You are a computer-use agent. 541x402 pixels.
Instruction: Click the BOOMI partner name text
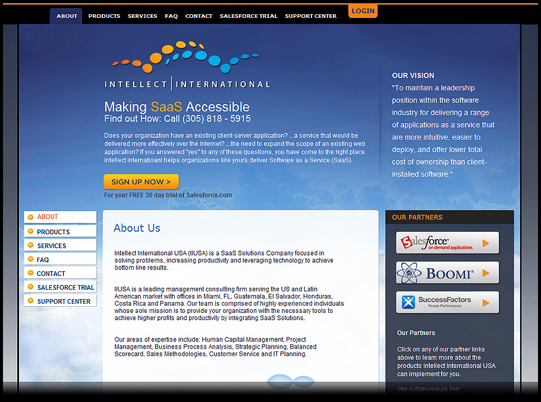click(449, 274)
